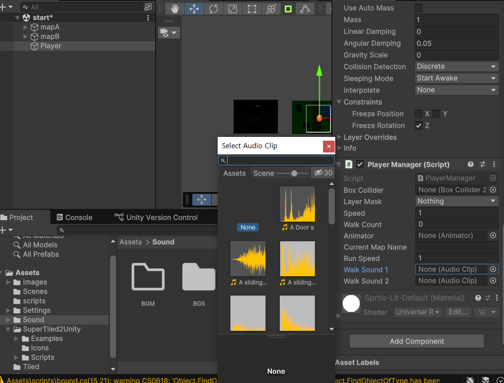
Task: Expand the mapB object
Action: [25, 37]
